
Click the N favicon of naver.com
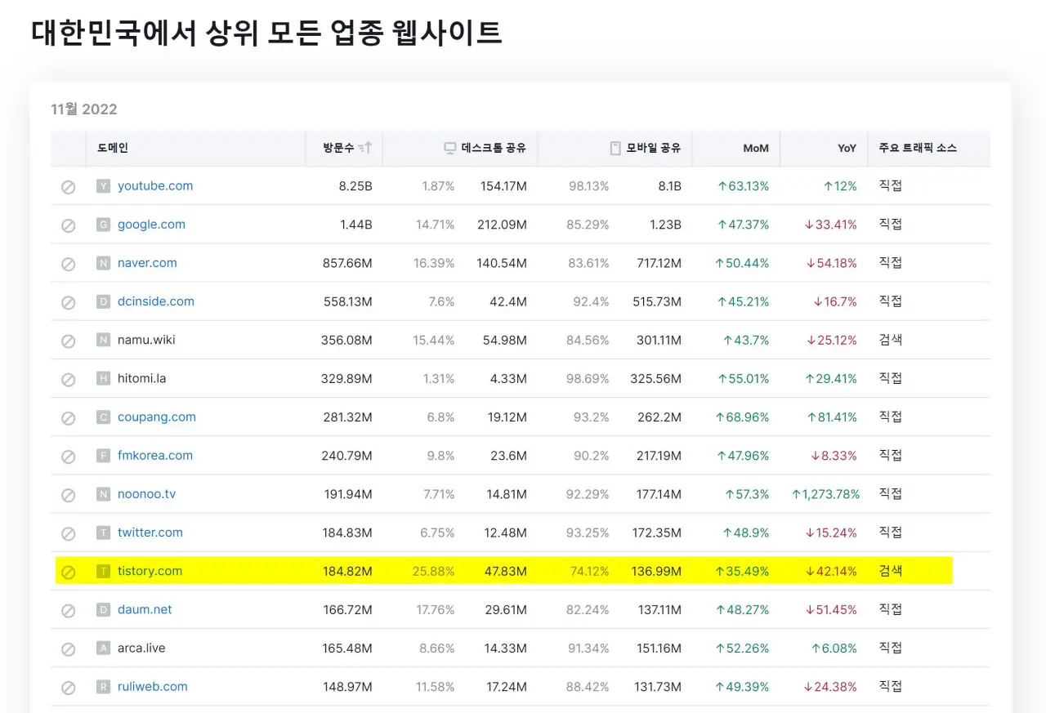pos(103,263)
